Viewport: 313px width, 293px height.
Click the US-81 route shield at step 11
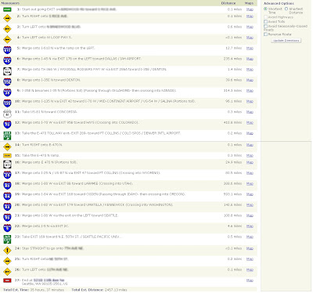point(7,114)
